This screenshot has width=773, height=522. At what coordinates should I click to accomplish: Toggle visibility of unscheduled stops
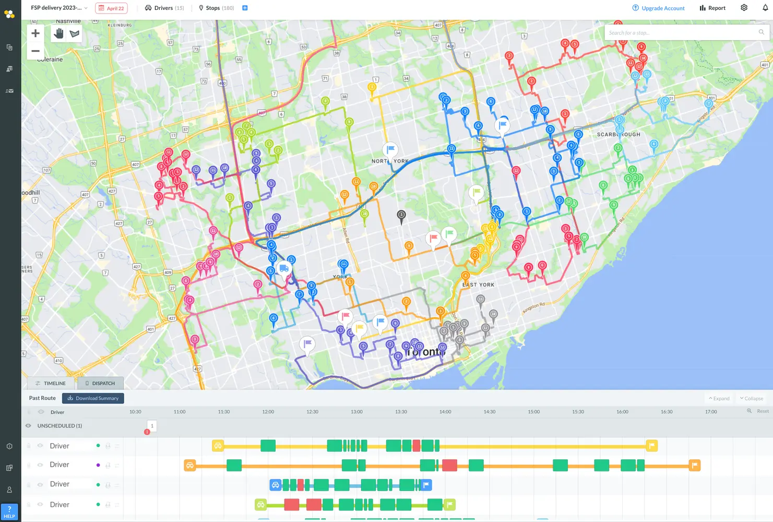28,426
